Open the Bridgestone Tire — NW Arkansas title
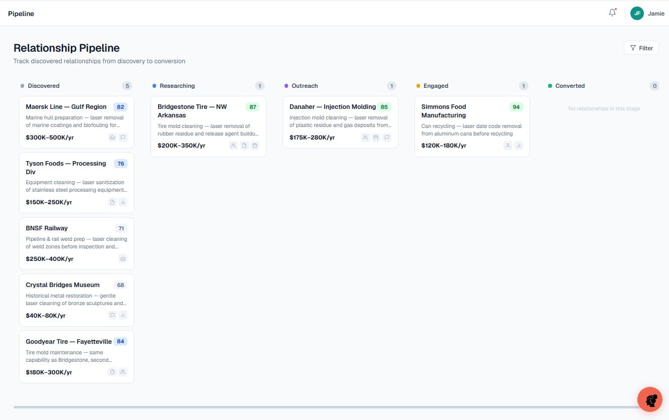The image size is (669, 420). pyautogui.click(x=192, y=111)
